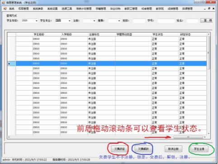Click the app icon in the menu bar
Image resolution: width=218 pixels, height=164 pixels.
pos(5,9)
